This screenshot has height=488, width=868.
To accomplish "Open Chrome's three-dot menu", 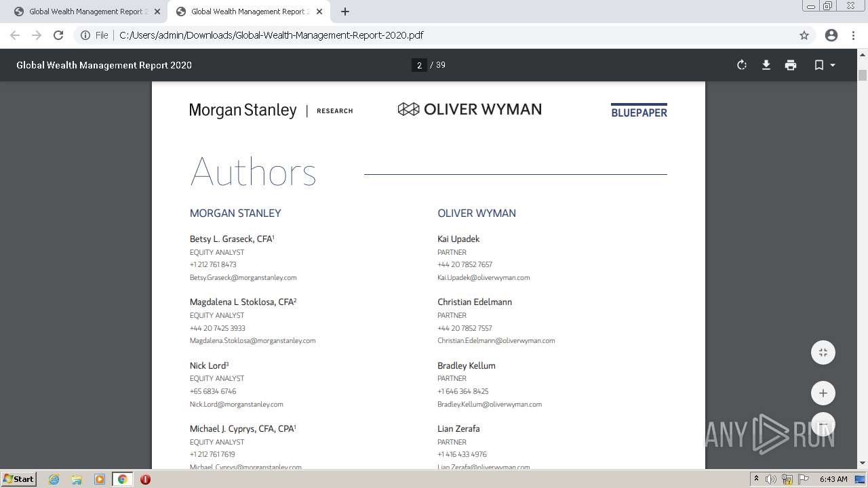I will pos(854,35).
